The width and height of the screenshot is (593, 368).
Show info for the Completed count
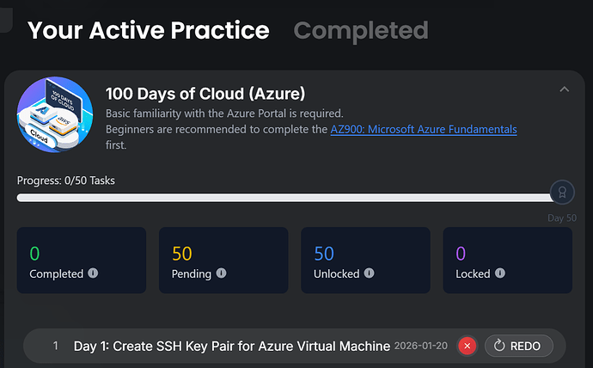[93, 273]
